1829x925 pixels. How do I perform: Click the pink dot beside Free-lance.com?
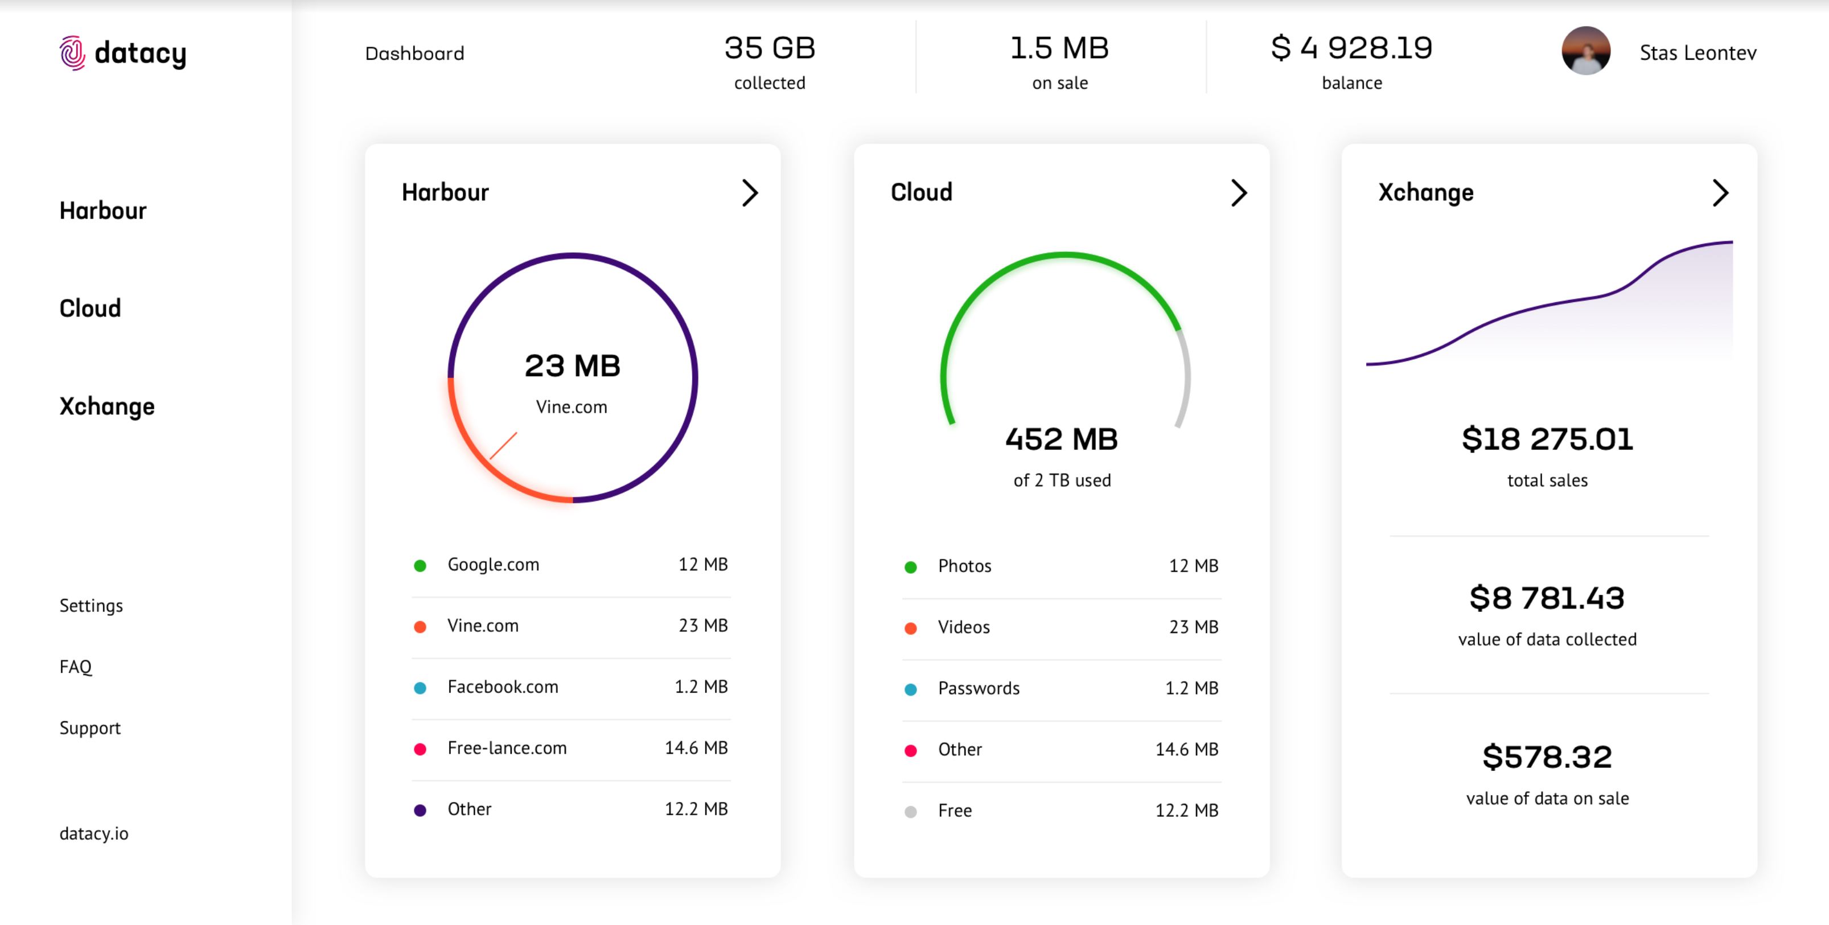(420, 749)
